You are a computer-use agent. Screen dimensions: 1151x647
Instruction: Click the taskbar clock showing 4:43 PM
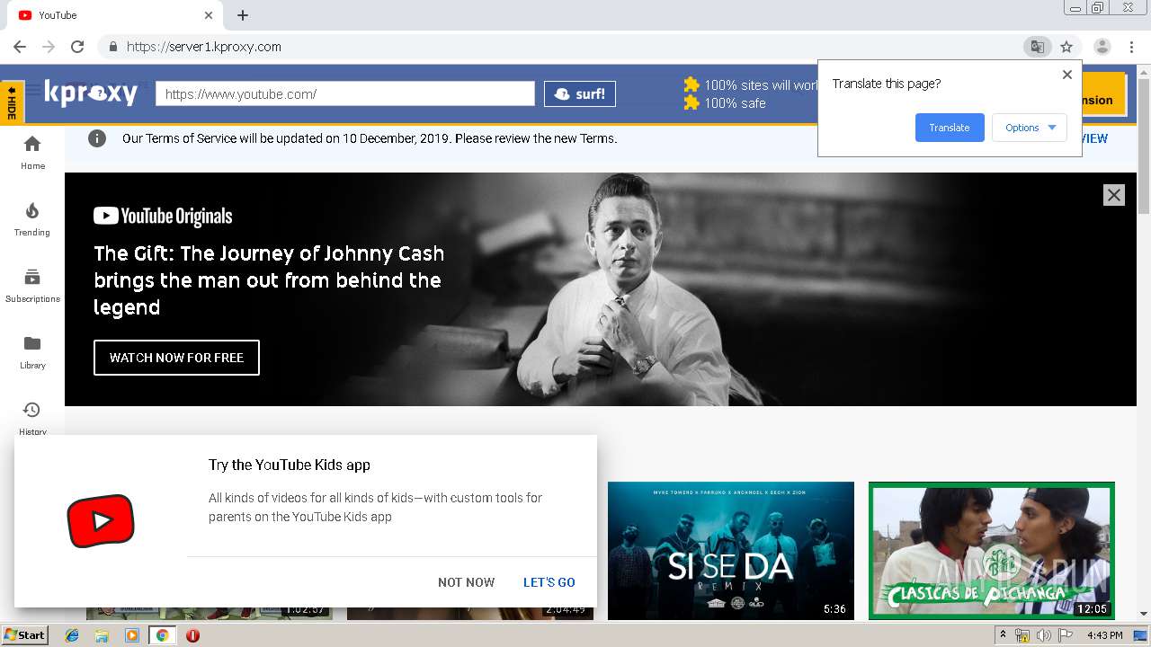pyautogui.click(x=1105, y=635)
